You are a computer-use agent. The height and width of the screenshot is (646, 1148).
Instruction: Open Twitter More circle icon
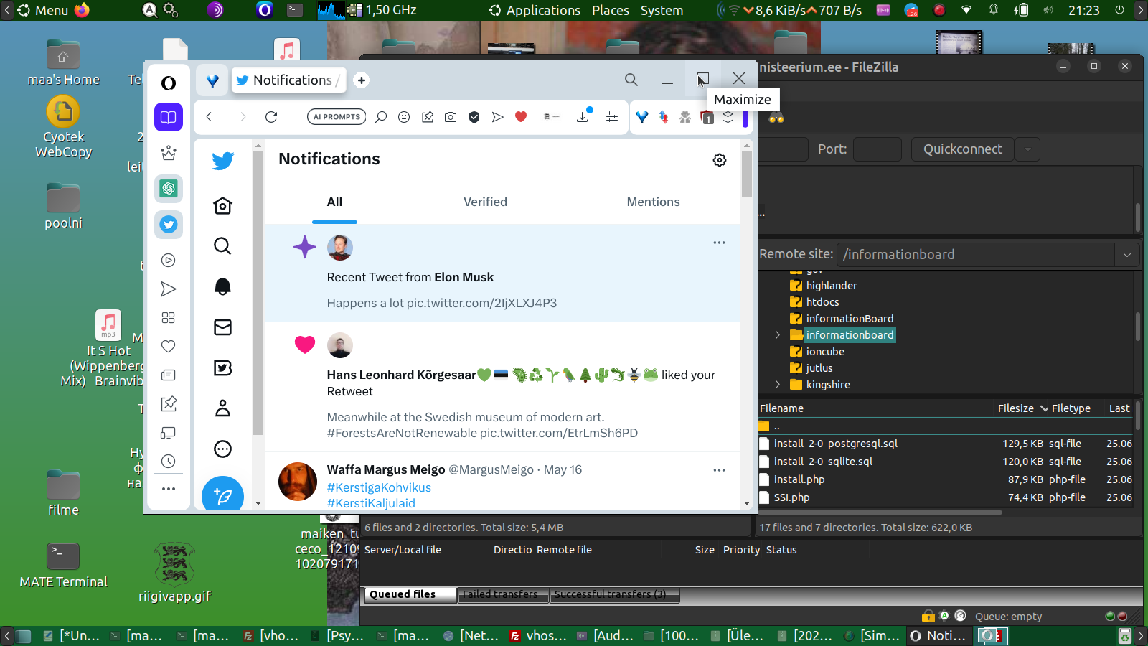pos(222,449)
